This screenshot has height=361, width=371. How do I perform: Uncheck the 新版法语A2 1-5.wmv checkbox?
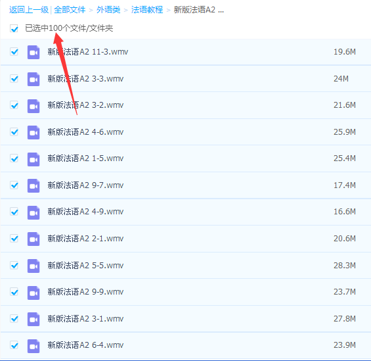pos(14,158)
